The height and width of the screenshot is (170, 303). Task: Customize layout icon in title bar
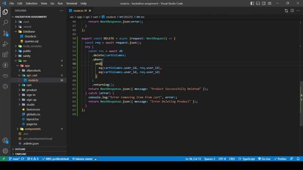point(269,3)
